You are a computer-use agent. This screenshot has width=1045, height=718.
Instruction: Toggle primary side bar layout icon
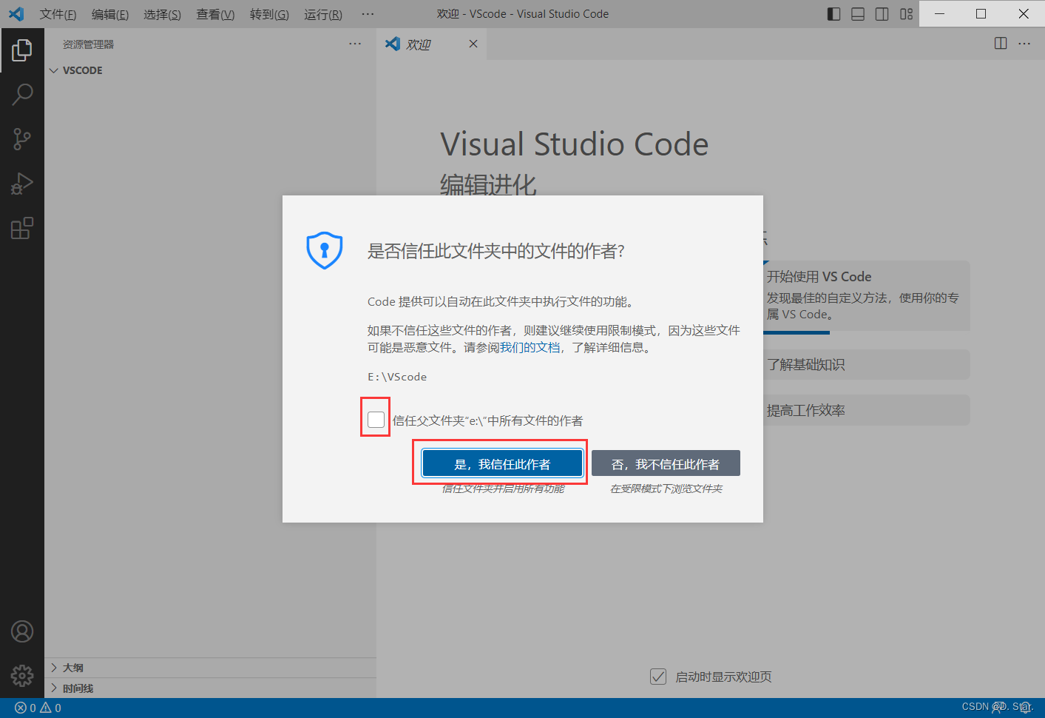click(833, 14)
